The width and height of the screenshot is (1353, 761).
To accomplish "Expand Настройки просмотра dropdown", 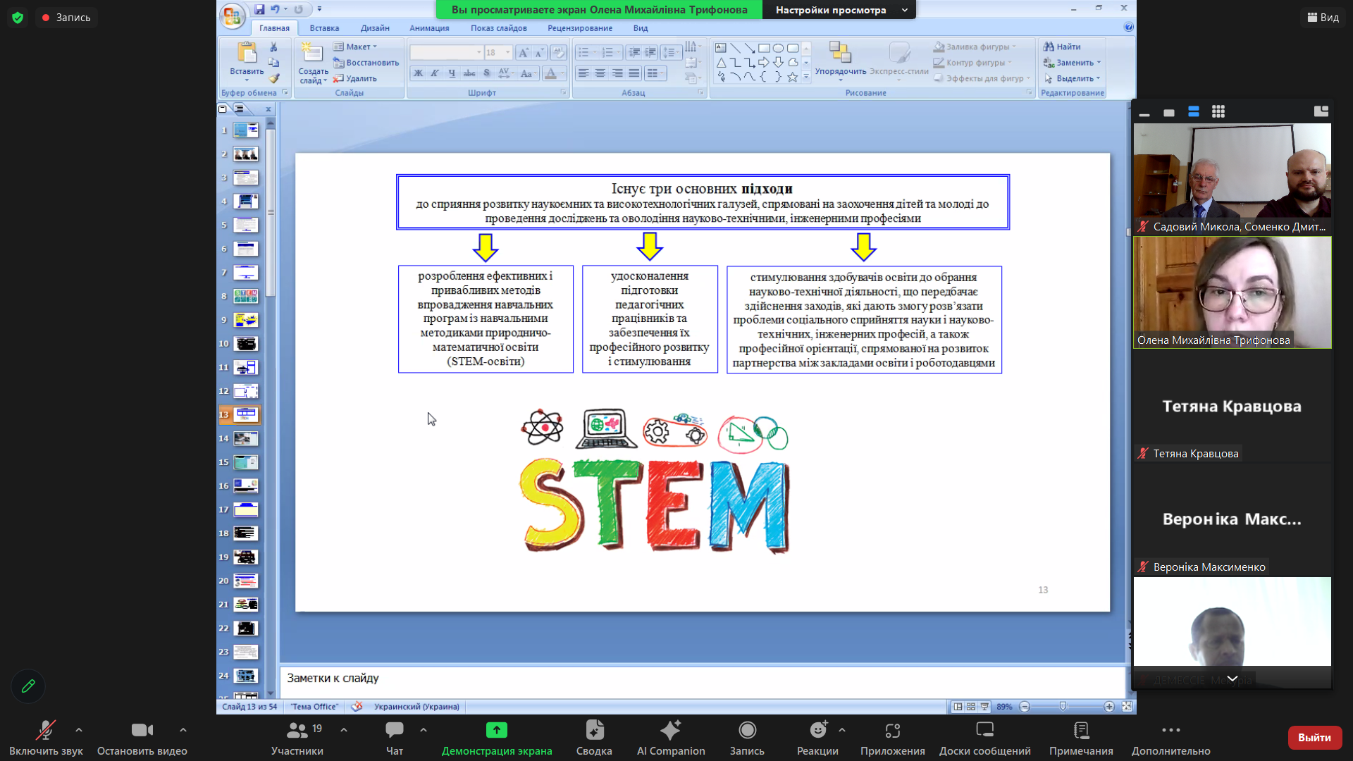I will coord(839,10).
